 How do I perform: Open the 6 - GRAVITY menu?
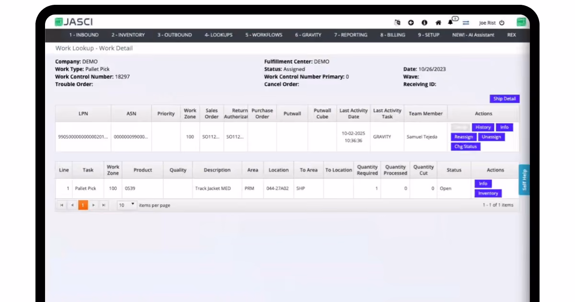click(x=307, y=35)
